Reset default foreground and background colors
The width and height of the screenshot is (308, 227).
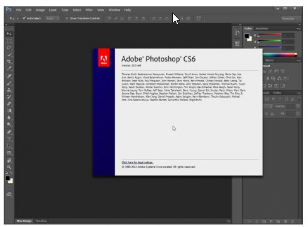[6, 172]
